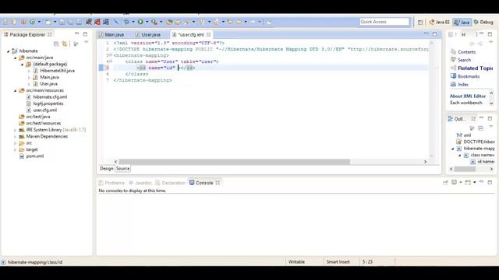The image size is (499, 280).
Task: Click the closing hibernate-mapping tag line
Action: coord(143,80)
